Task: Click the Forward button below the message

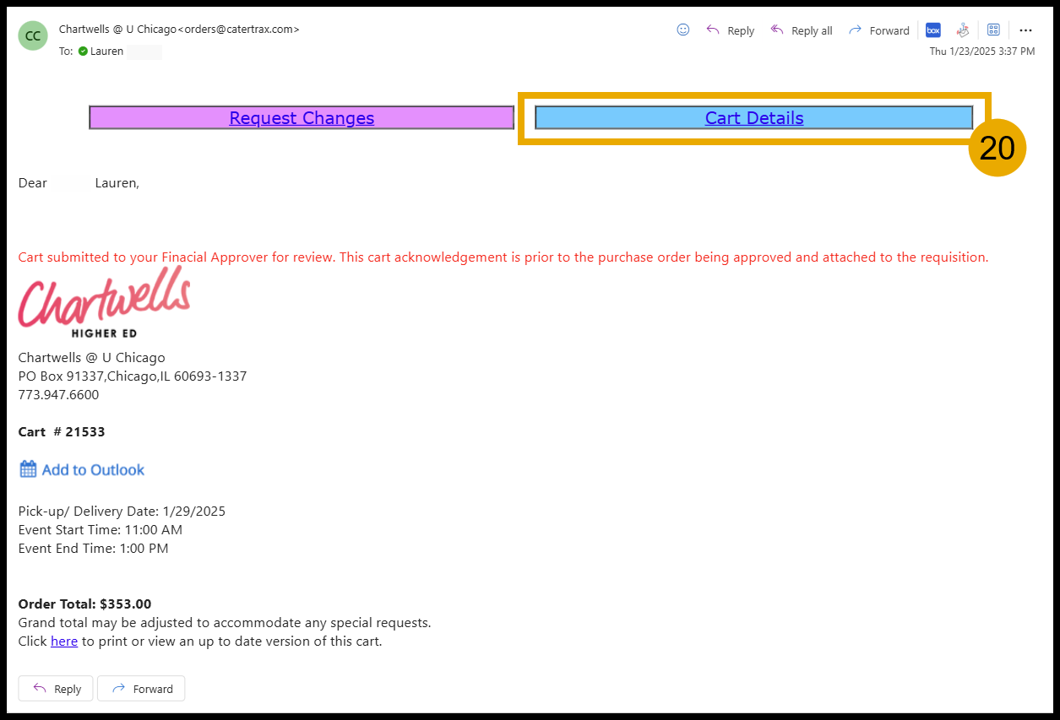Action: 141,689
